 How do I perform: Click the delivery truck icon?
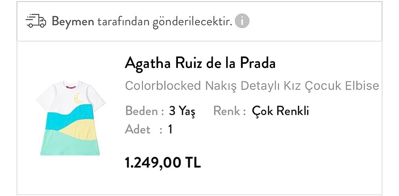click(x=36, y=21)
